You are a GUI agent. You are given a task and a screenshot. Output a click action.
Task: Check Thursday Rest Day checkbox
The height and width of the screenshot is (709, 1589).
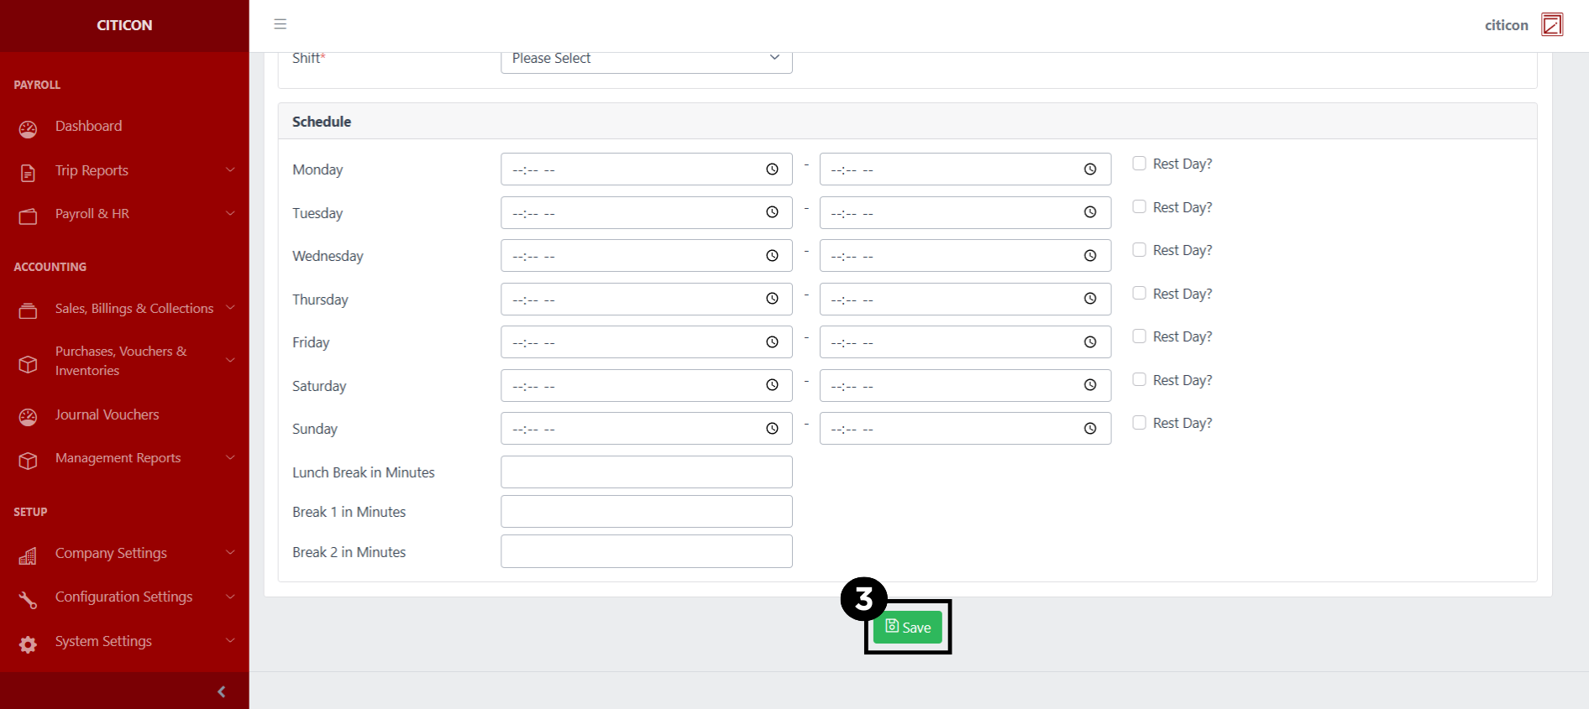coord(1139,293)
